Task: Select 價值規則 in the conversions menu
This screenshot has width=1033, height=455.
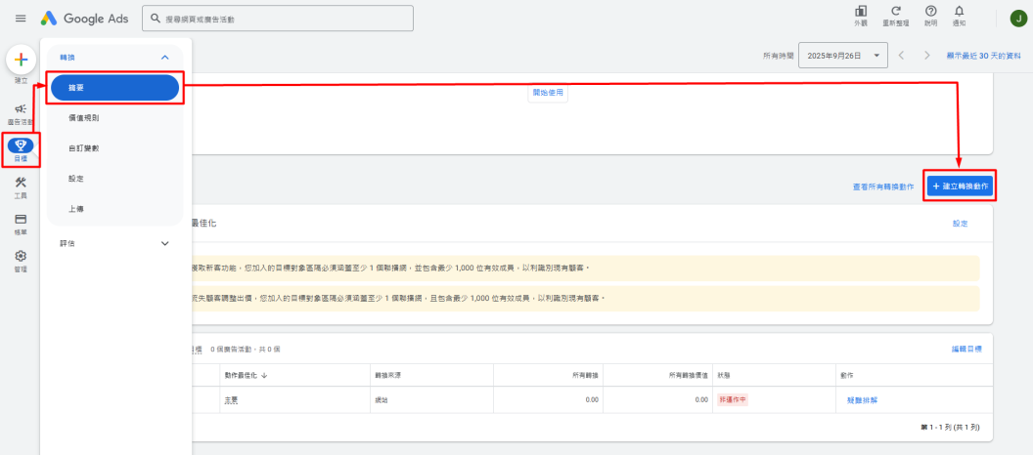Action: 83,118
